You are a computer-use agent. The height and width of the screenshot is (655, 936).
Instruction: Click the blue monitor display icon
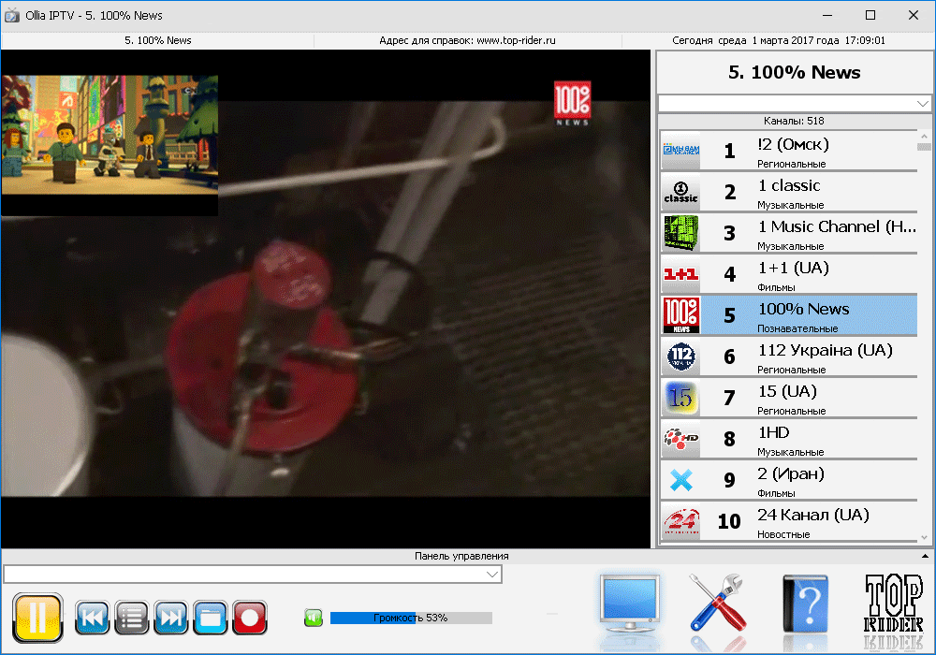pyautogui.click(x=629, y=604)
